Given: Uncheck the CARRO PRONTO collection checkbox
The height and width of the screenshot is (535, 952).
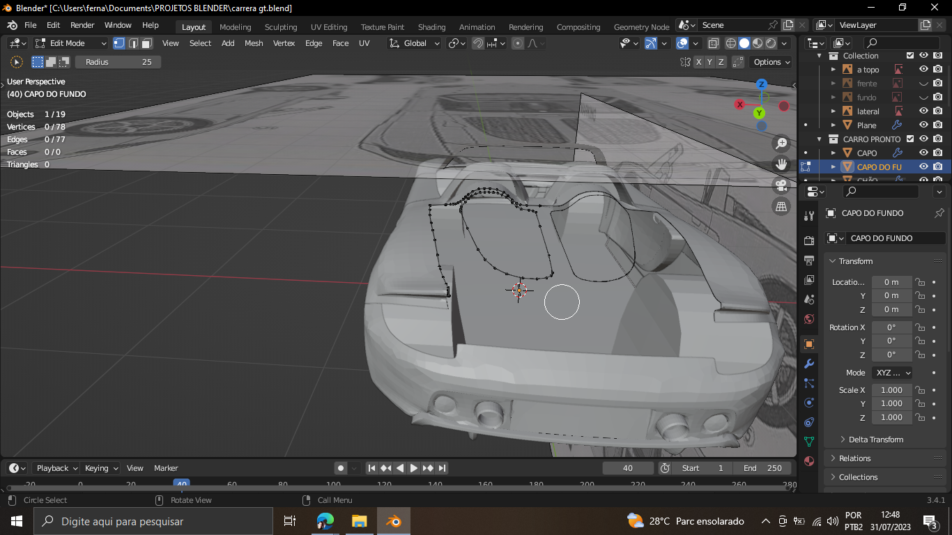Looking at the screenshot, I should pyautogui.click(x=910, y=139).
